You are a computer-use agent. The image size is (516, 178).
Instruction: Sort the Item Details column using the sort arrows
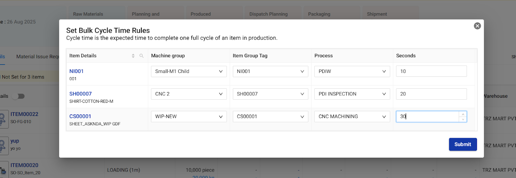[x=133, y=56]
